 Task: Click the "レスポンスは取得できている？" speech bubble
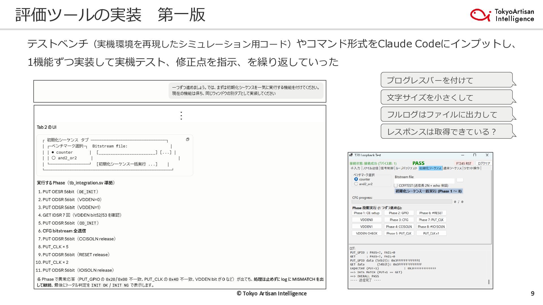tap(447, 131)
